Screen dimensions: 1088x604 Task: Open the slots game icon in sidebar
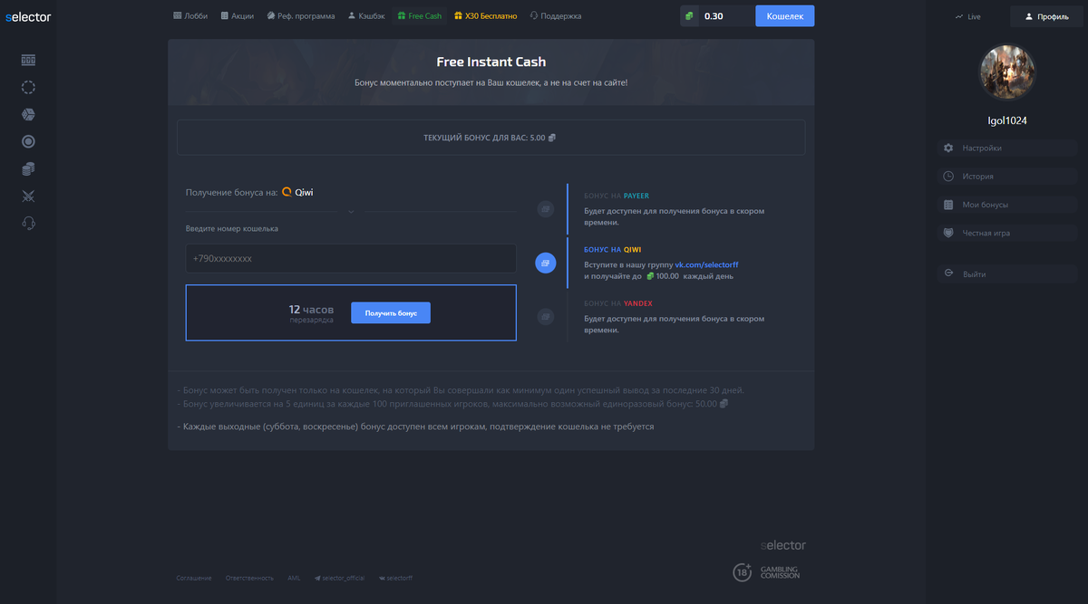pyautogui.click(x=28, y=60)
